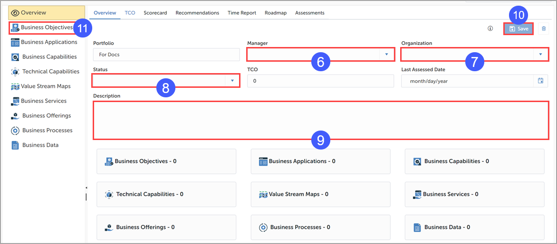The image size is (557, 244).
Task: Click Technical Capabilities icon in sidebar
Action: pos(15,72)
